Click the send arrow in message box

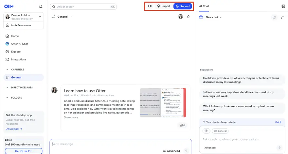point(186,151)
